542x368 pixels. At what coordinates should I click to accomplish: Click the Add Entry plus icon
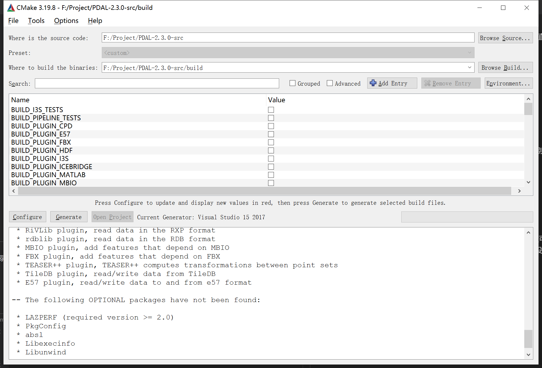pos(373,83)
